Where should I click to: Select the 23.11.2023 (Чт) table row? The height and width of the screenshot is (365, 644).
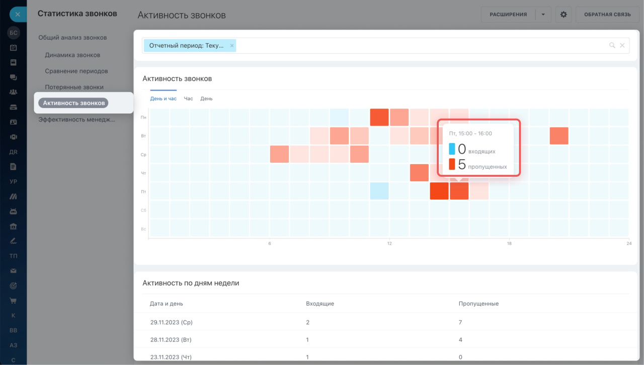(385, 355)
